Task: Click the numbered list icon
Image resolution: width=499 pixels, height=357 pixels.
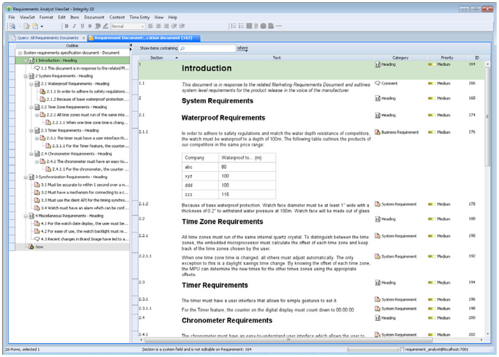Action: (x=233, y=26)
